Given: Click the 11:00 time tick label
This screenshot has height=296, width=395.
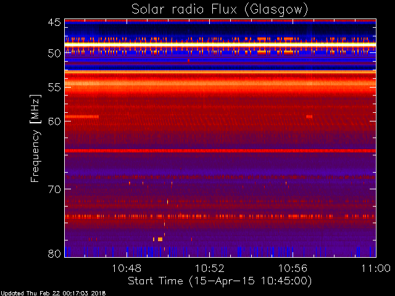Looking at the screenshot, I should tap(376, 268).
